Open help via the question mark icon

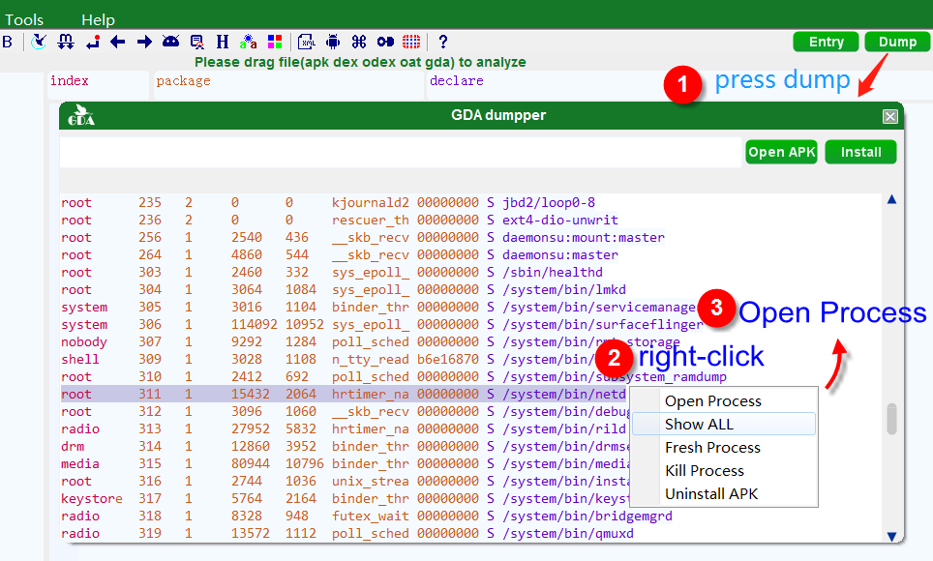pyautogui.click(x=442, y=42)
